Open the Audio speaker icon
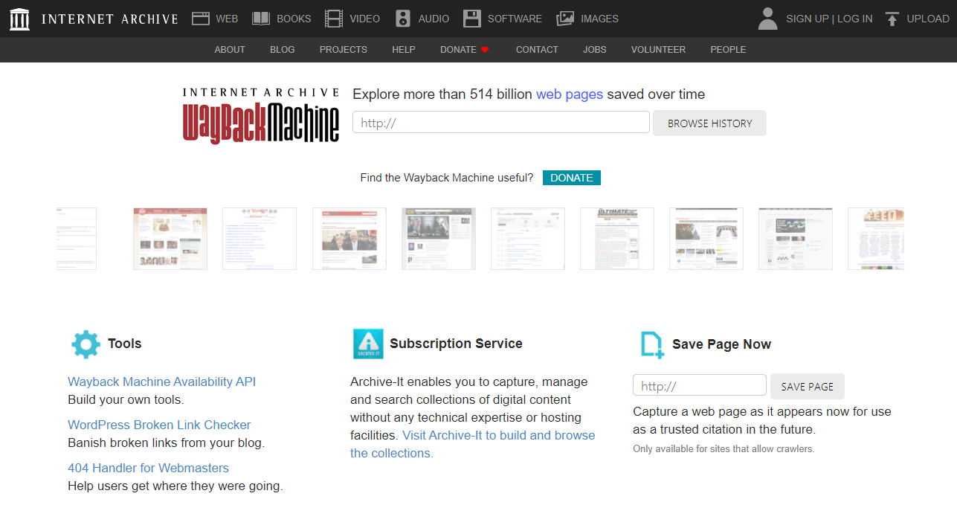The image size is (957, 531). coord(403,19)
